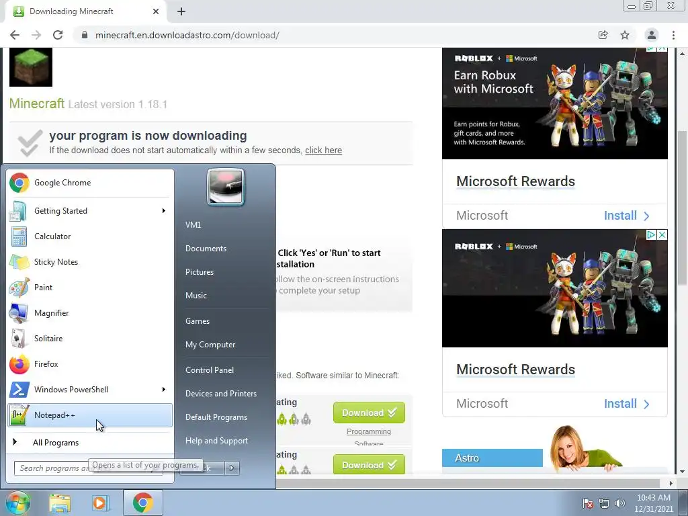
Task: Click the vertical scrollbar down arrow
Action: [682, 472]
